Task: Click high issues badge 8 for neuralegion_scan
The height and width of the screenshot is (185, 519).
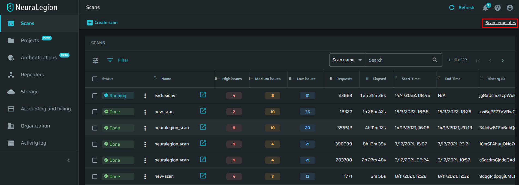Action: (234, 128)
